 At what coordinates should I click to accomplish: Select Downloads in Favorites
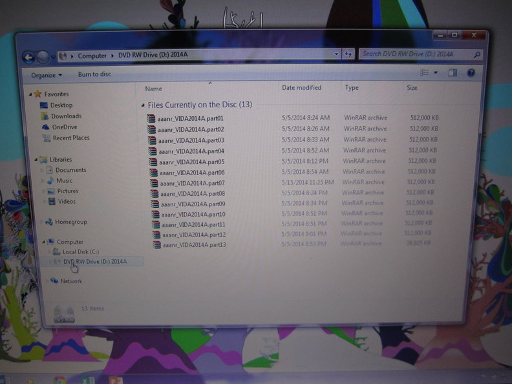[x=67, y=116]
